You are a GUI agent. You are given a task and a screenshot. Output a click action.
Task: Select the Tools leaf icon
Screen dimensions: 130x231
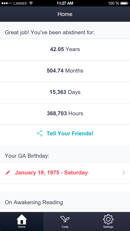[x=65, y=219]
